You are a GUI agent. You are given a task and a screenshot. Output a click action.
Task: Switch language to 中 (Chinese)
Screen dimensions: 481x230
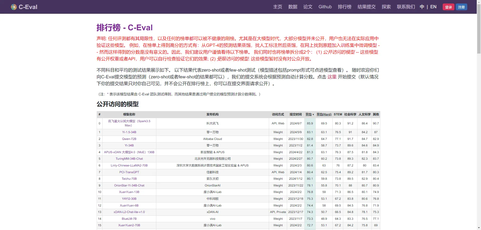tap(422, 7)
